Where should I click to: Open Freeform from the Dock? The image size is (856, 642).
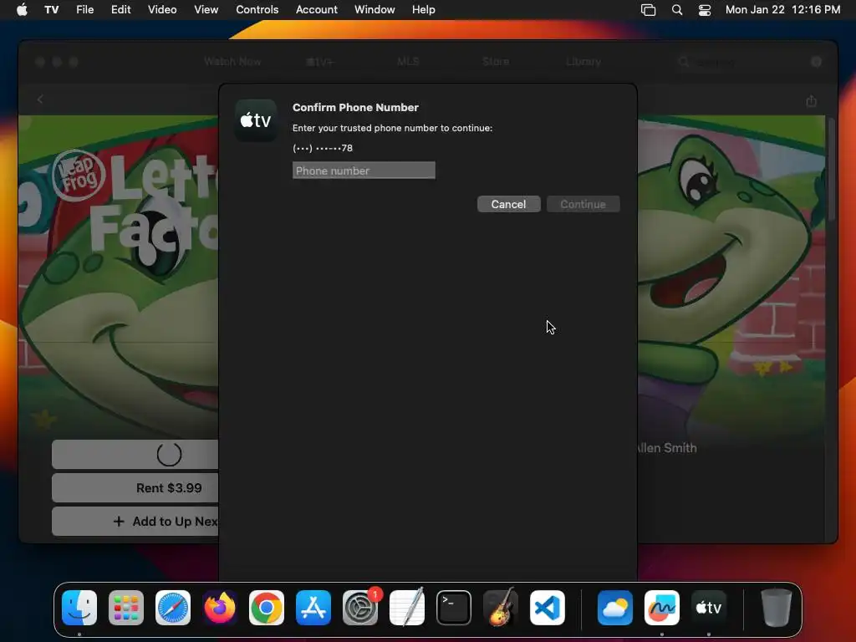click(662, 608)
